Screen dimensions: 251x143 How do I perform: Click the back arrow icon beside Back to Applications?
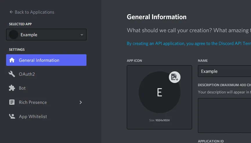pos(11,12)
